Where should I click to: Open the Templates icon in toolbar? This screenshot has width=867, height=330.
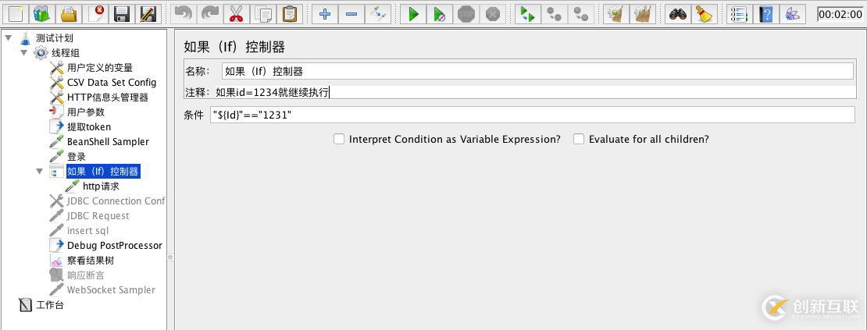(42, 14)
